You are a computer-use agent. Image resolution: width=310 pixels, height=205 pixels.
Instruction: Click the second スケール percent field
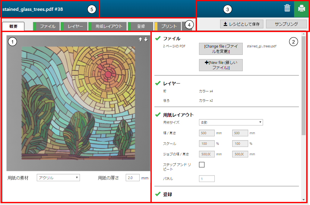[240, 143]
